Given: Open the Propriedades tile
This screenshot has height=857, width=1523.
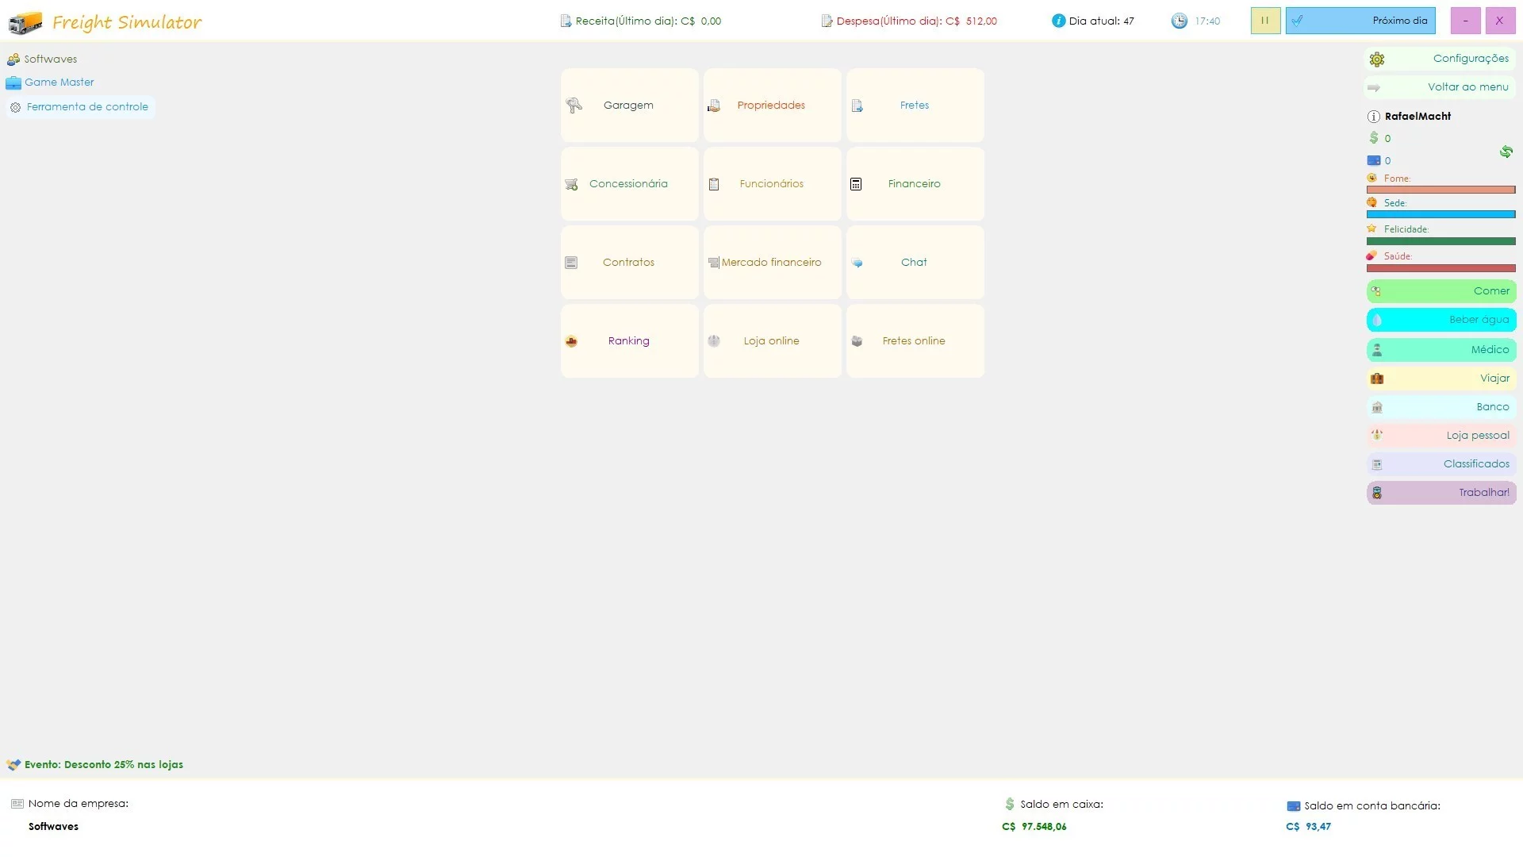Looking at the screenshot, I should pos(772,105).
